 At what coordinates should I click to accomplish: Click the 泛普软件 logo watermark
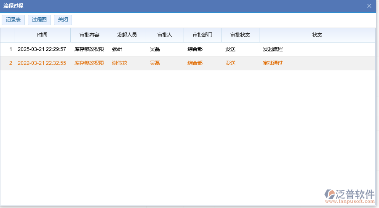tap(349, 196)
